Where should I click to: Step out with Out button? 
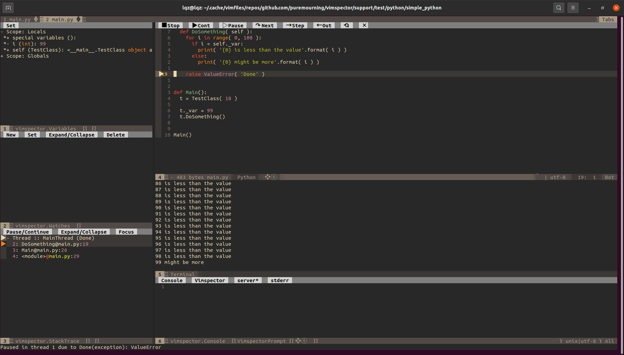(324, 25)
